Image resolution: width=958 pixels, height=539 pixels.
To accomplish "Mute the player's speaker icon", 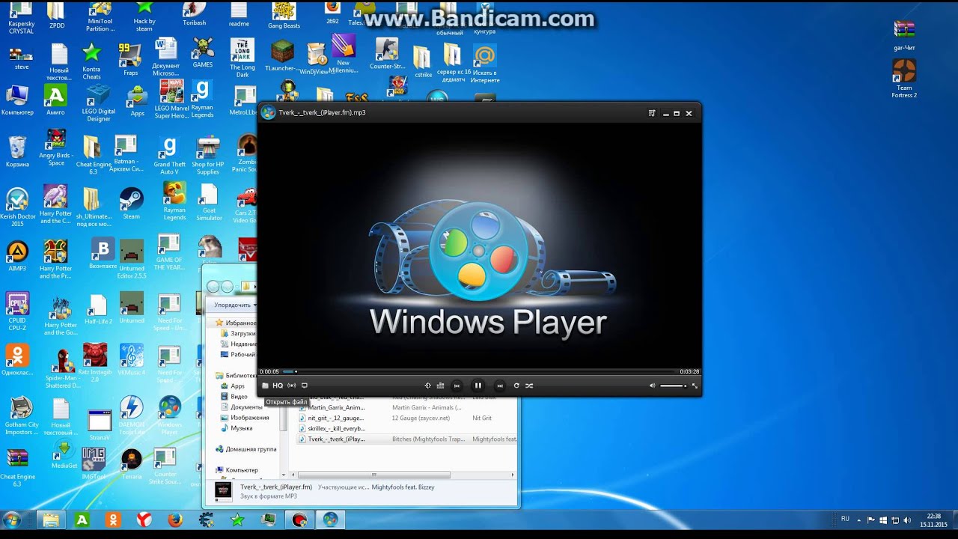I will (x=652, y=386).
